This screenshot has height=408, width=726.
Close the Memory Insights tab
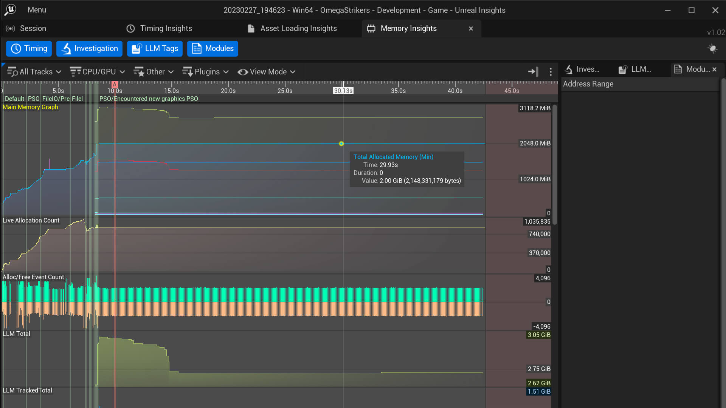[471, 29]
